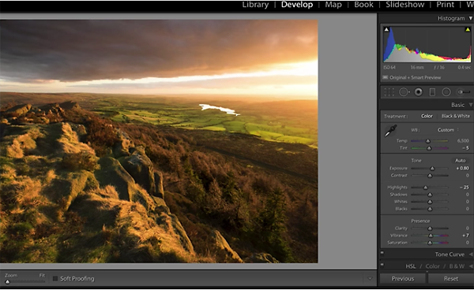Click the Temp slider handle
The width and height of the screenshot is (474, 290).
[x=427, y=141]
